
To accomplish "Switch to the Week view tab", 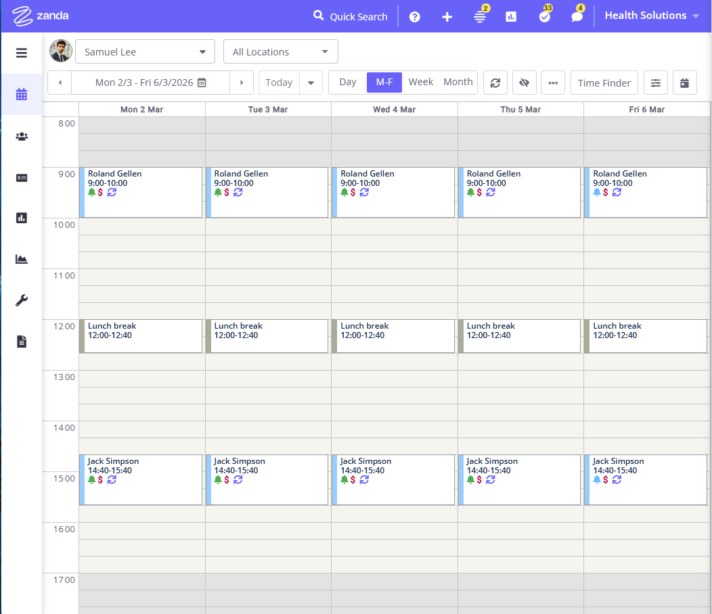I will 420,82.
